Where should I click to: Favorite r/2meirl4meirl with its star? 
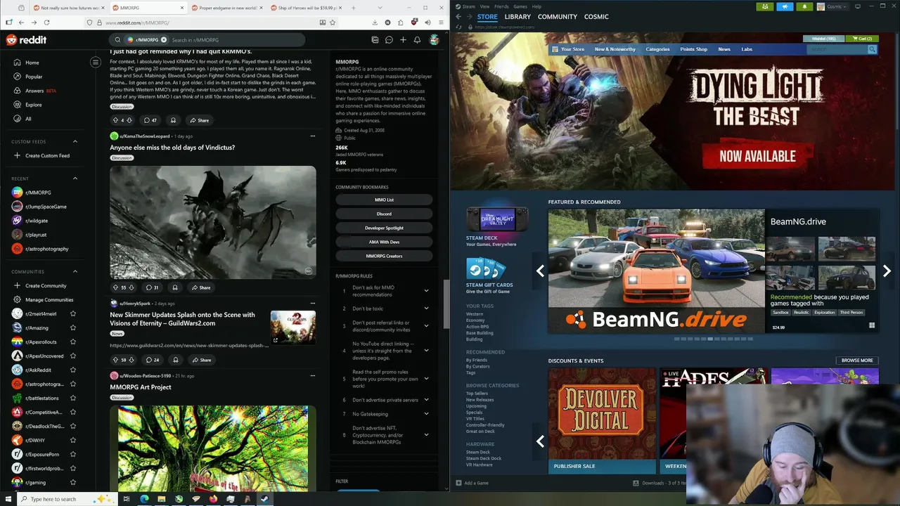tap(72, 314)
